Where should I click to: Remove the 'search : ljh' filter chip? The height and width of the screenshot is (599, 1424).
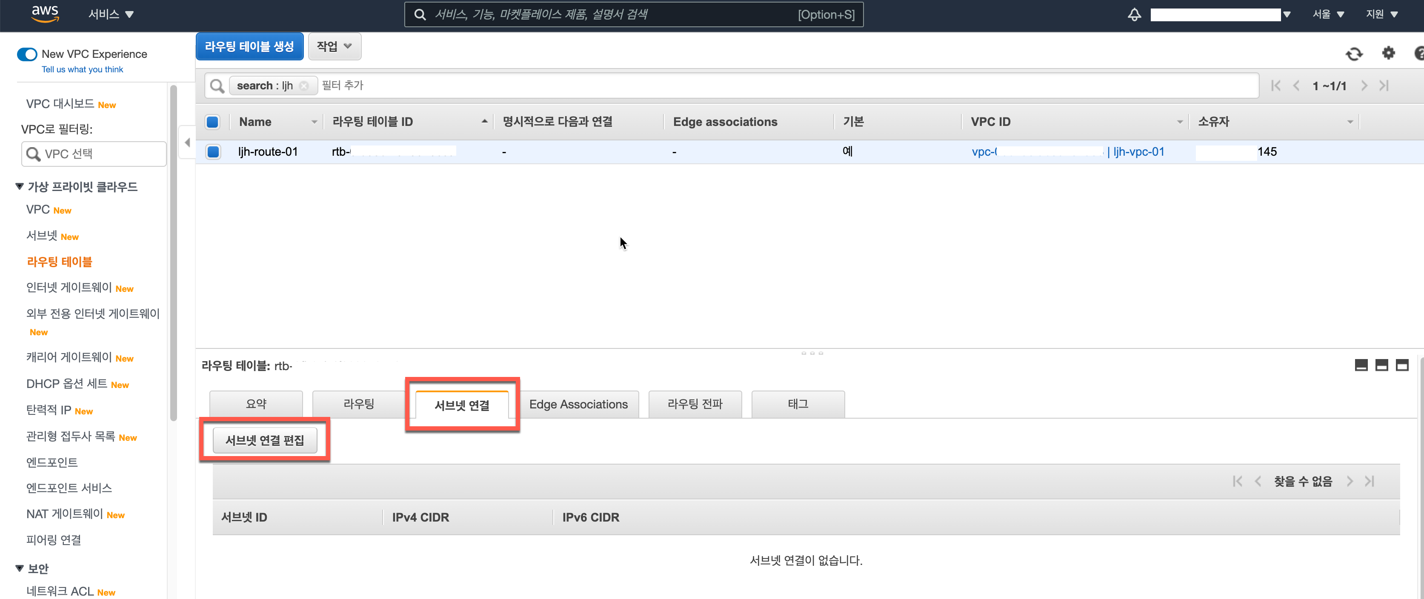tap(304, 86)
